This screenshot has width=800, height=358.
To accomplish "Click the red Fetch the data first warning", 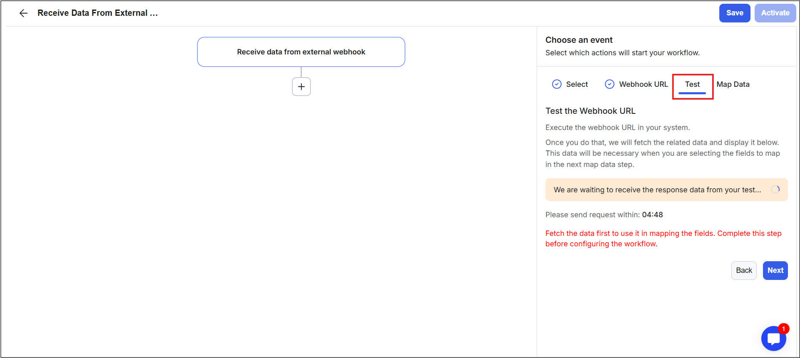I will click(663, 238).
